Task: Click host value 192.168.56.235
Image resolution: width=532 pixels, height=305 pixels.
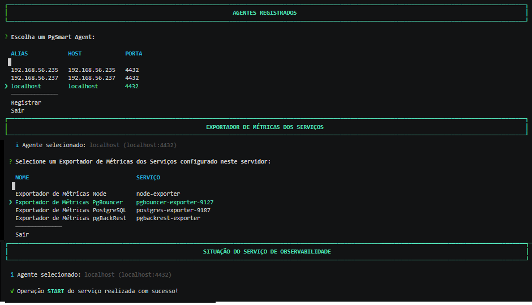Action: tap(92, 70)
